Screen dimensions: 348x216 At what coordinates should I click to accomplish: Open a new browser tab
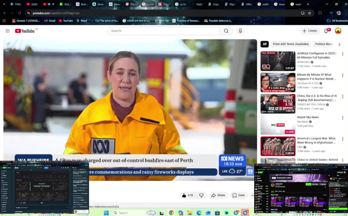click(x=308, y=4)
